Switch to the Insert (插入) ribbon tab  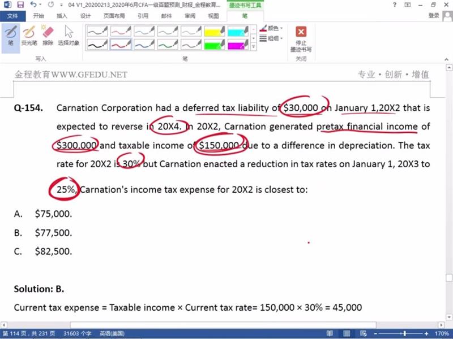click(62, 16)
